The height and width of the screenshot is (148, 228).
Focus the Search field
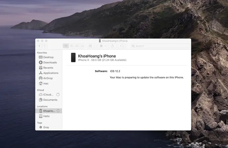click(160, 46)
